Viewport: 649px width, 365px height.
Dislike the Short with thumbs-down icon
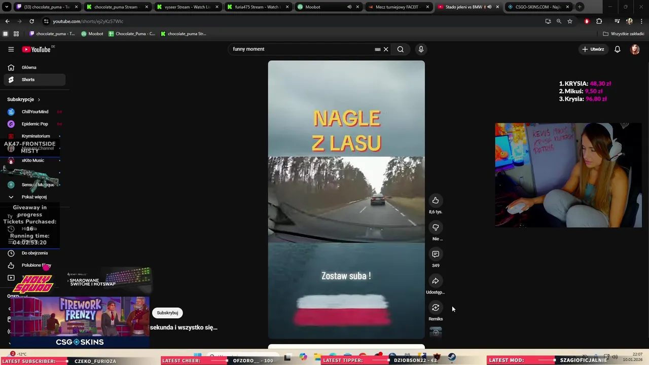pos(435,227)
